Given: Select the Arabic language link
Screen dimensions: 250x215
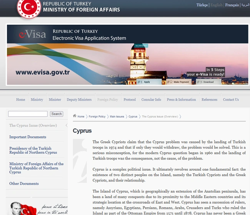Looking at the screenshot, I should pyautogui.click(x=245, y=5).
